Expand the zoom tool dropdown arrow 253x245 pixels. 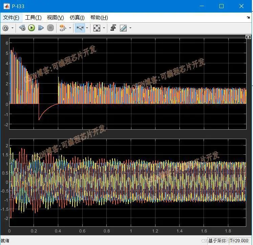pos(87,28)
